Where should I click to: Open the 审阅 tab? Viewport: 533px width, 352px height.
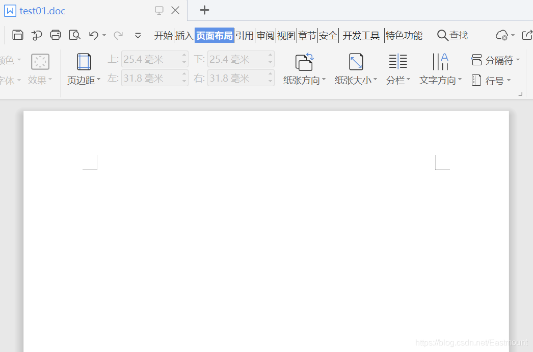pyautogui.click(x=265, y=35)
